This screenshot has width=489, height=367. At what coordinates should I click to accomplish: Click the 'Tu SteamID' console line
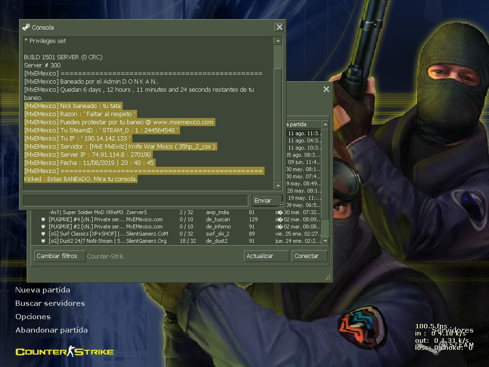(x=101, y=130)
